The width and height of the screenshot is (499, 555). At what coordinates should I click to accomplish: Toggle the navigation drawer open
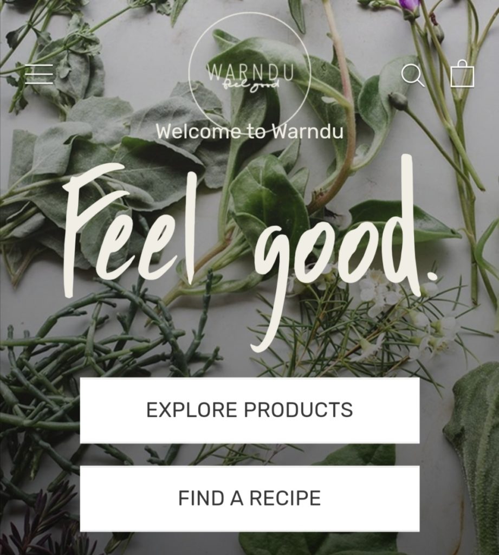[x=39, y=74]
